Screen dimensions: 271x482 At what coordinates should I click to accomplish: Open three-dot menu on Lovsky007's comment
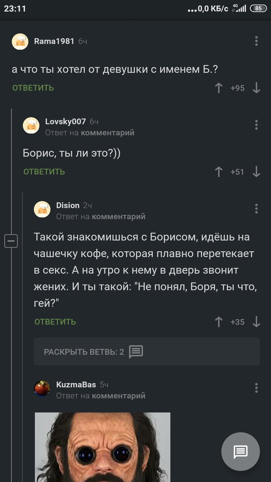click(x=256, y=125)
